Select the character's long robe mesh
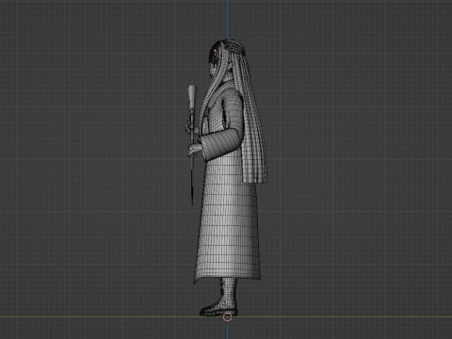The image size is (452, 339). click(228, 217)
